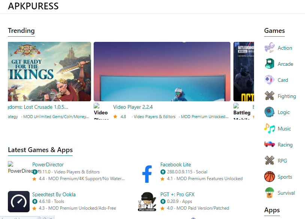Click the 'MOD Unlimited Gems/Coin/Money...' text

[56, 117]
